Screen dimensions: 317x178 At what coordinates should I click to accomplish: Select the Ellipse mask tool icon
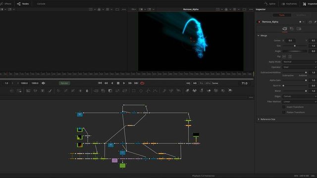click(141, 91)
